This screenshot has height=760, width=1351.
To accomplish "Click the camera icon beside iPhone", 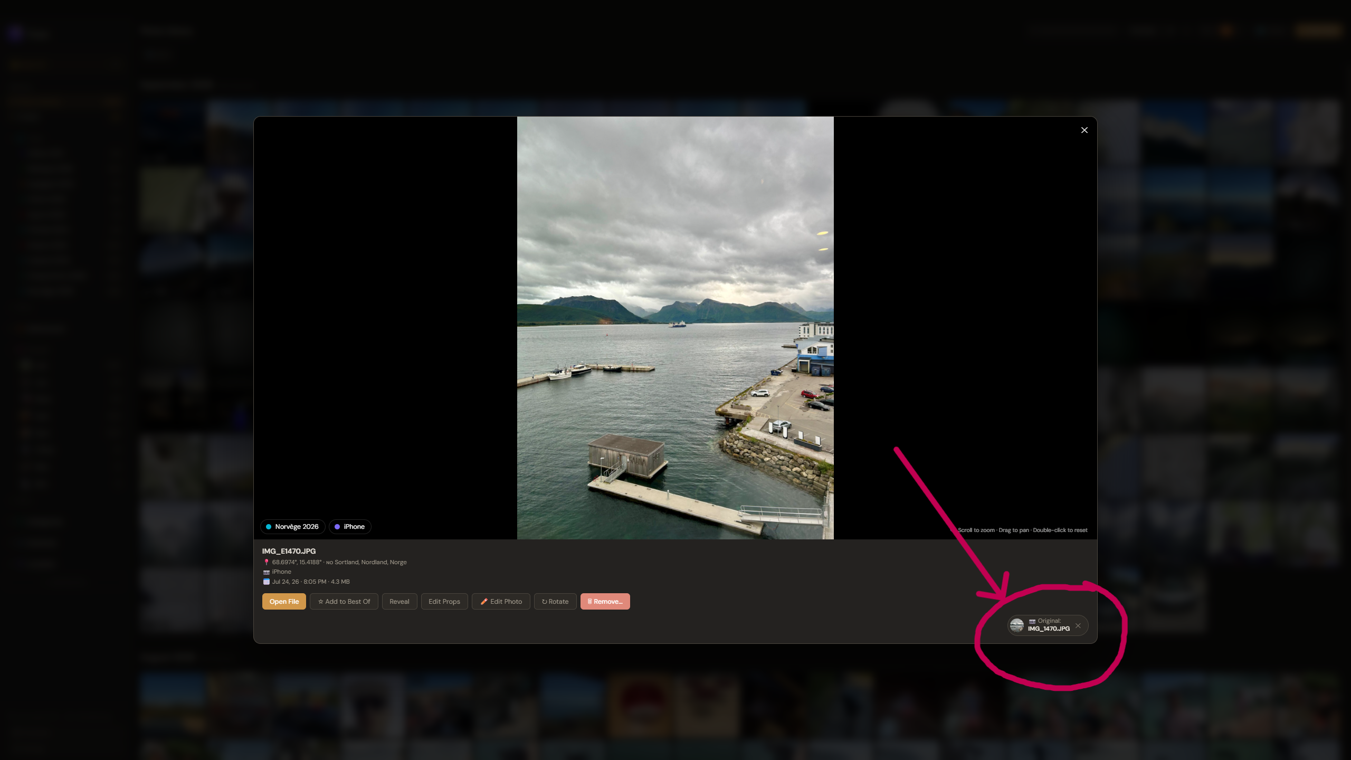I will (x=266, y=572).
